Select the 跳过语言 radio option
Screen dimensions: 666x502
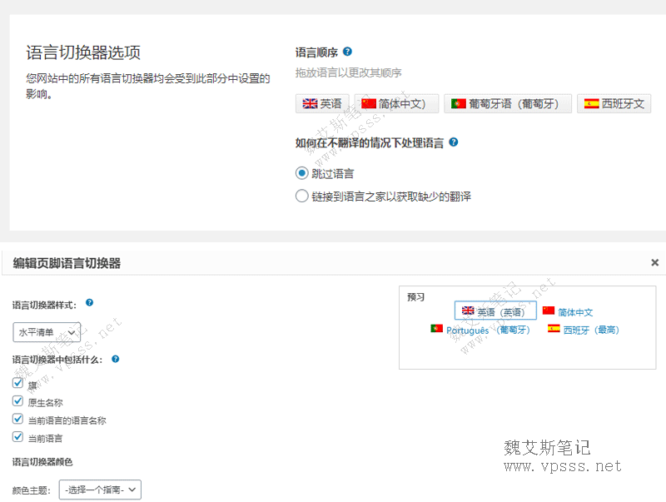point(302,173)
